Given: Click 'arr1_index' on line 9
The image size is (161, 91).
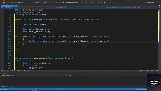Looking at the screenshot, I should pyautogui.click(x=36, y=29).
